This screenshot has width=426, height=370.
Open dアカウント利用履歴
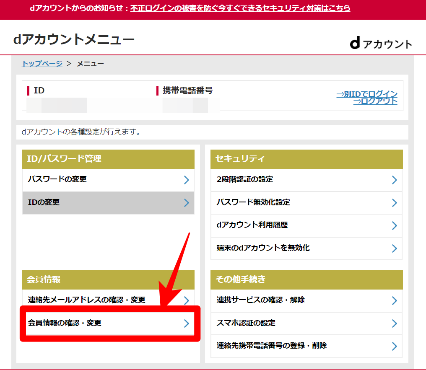click(x=307, y=225)
